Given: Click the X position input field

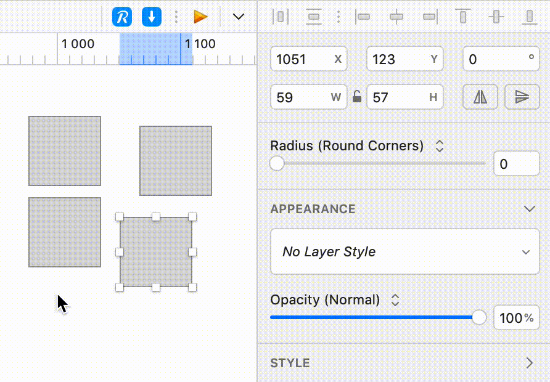Looking at the screenshot, I should point(309,59).
